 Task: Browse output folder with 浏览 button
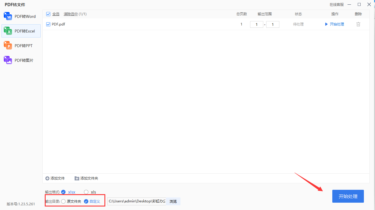point(173,202)
